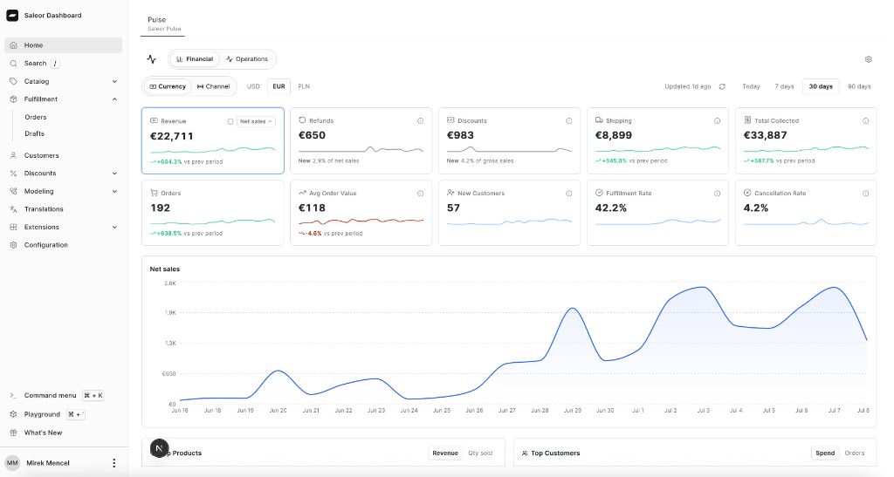Click the info icon on Refunds card

[420, 120]
